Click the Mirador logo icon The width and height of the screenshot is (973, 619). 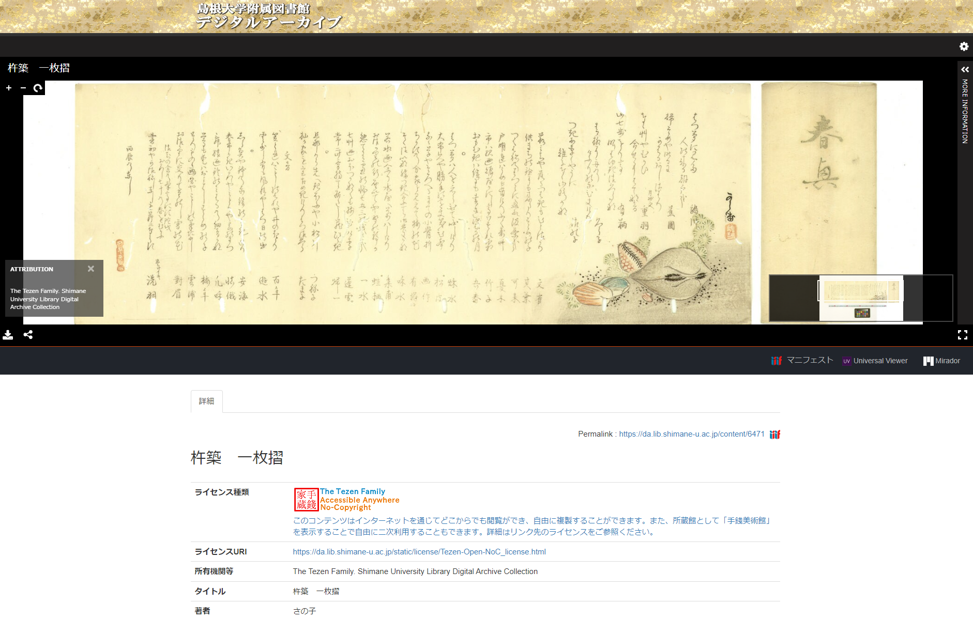(929, 361)
